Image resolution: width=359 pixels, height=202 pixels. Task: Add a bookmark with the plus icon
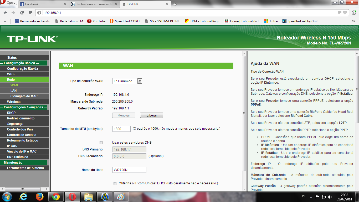pyautogui.click(x=5, y=21)
